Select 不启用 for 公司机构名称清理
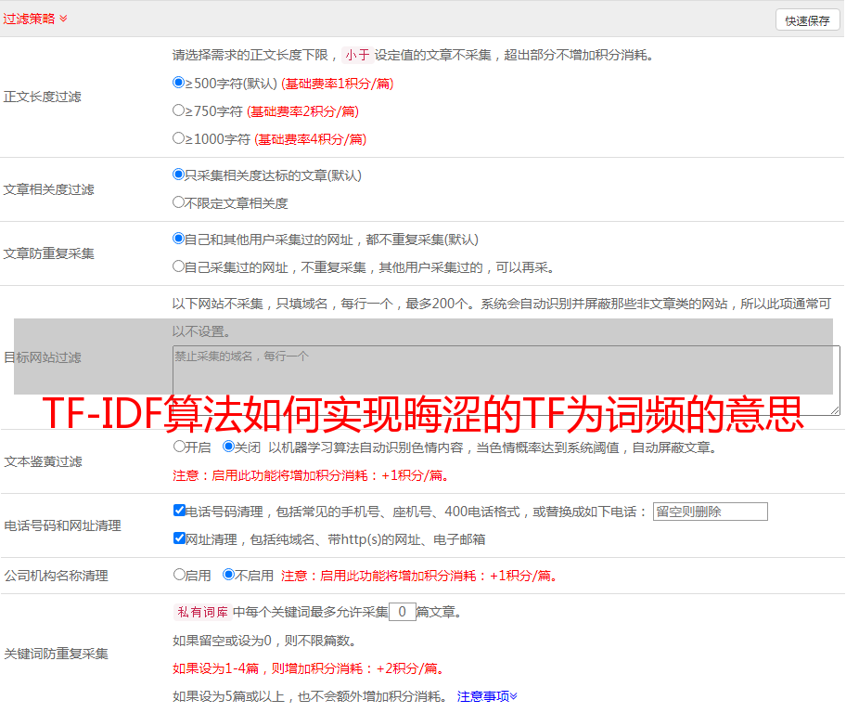Screen dimensions: 846x713 pyautogui.click(x=228, y=575)
